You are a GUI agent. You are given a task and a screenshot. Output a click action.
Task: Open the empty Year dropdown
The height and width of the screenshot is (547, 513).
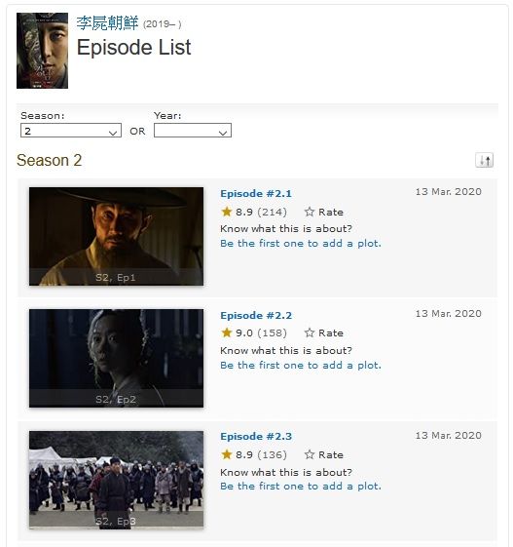click(x=193, y=131)
